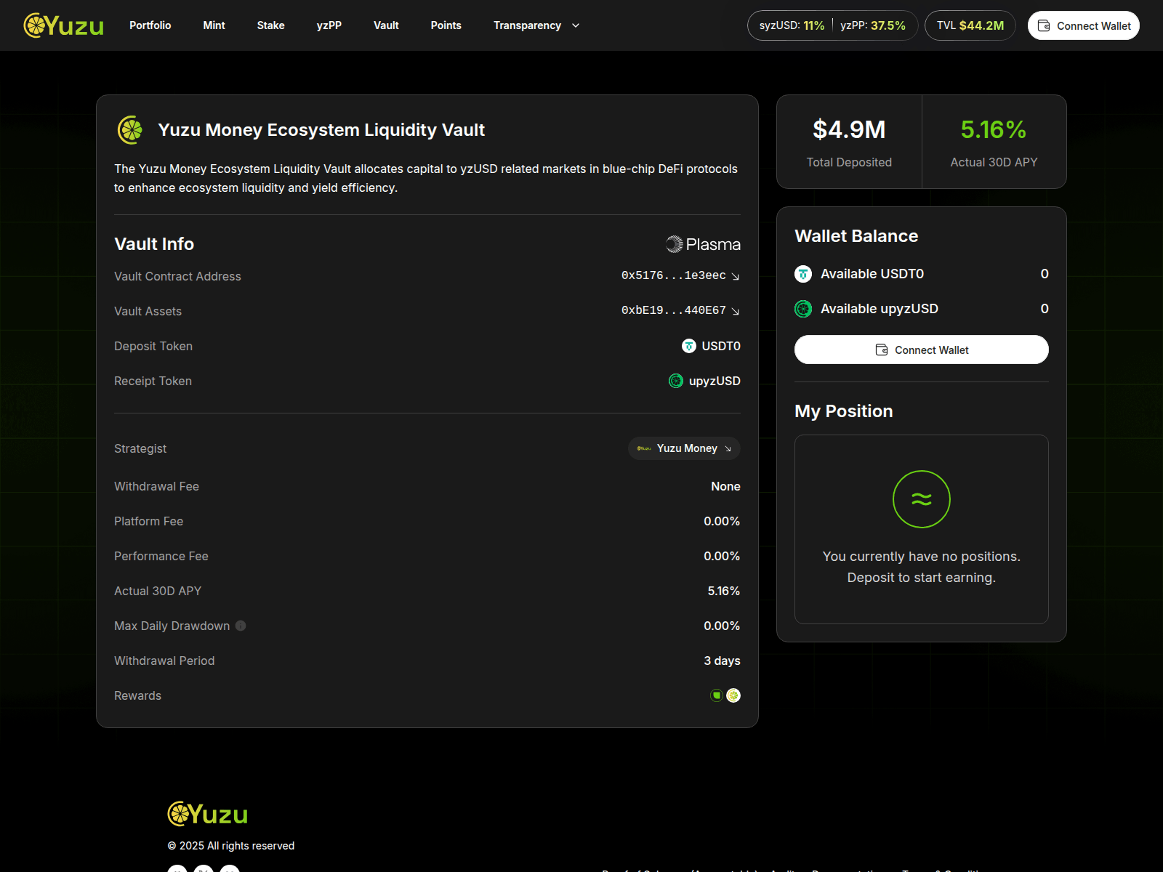Image resolution: width=1163 pixels, height=872 pixels.
Task: Click Actual 30D APY row label
Action: pyautogui.click(x=158, y=591)
